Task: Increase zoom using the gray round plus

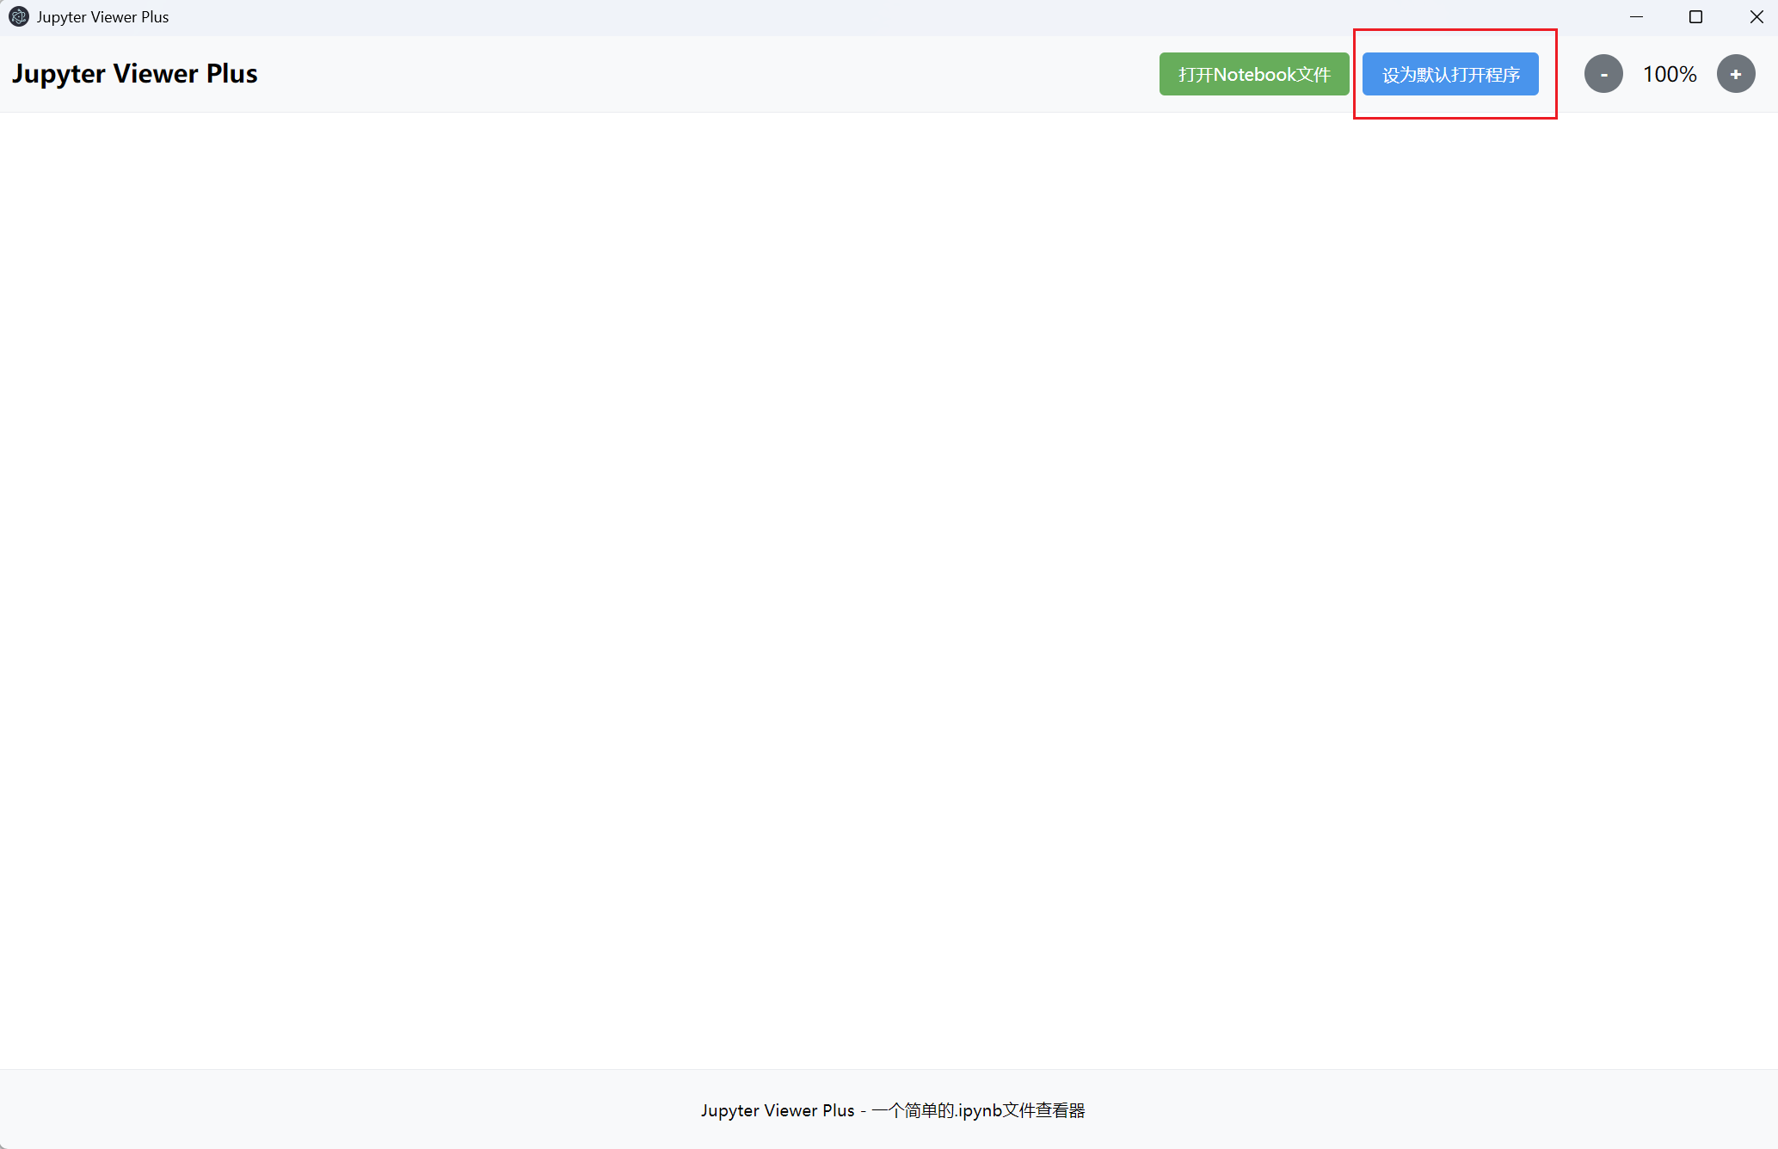Action: pyautogui.click(x=1736, y=74)
